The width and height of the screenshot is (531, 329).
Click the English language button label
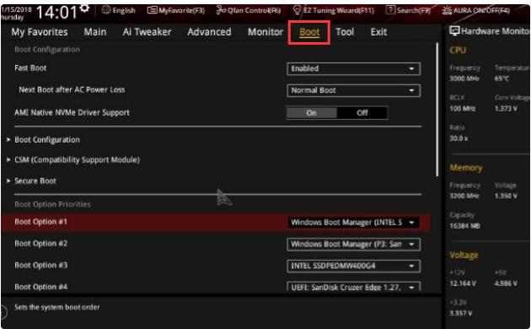(x=124, y=10)
